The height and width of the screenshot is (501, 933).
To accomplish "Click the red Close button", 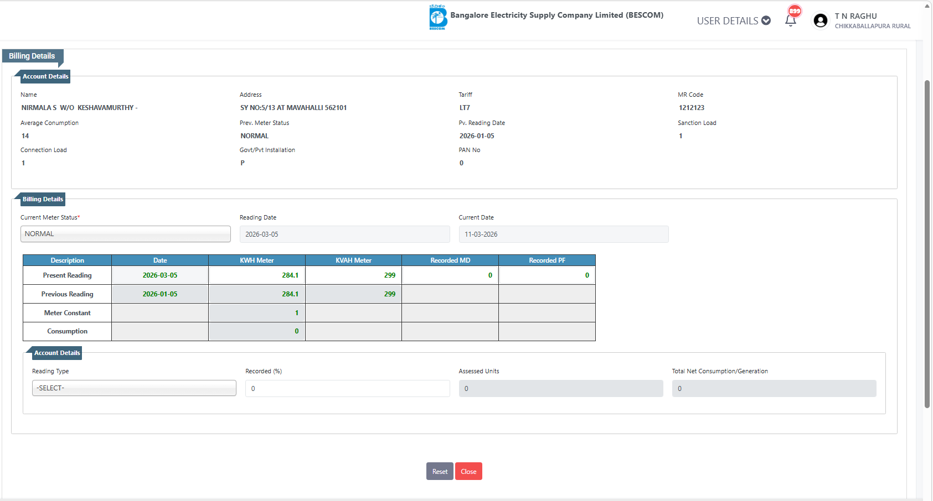I will 468,471.
